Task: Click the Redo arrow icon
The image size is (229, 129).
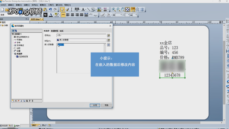Action: click(55, 10)
